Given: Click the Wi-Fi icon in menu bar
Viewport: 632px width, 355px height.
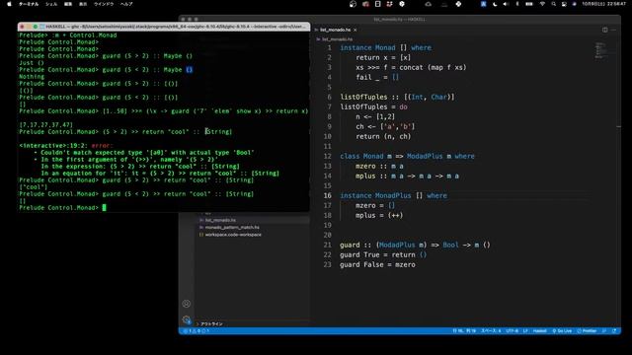Looking at the screenshot, I should 542,4.
